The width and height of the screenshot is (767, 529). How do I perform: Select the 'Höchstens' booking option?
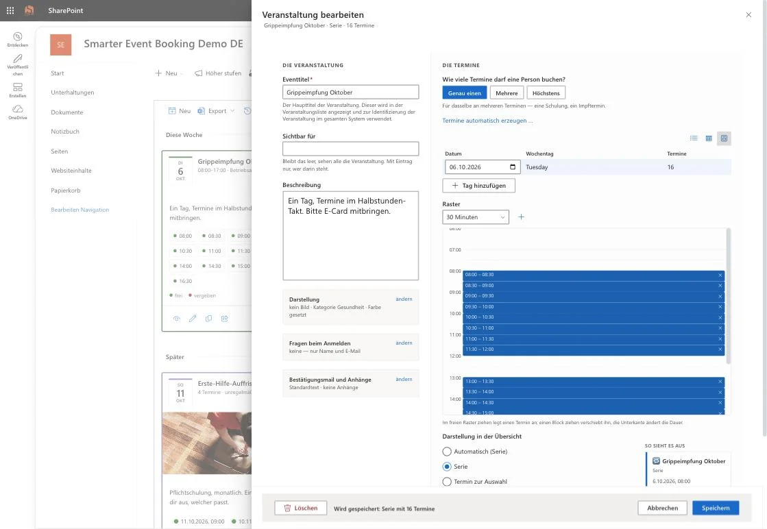click(x=546, y=93)
